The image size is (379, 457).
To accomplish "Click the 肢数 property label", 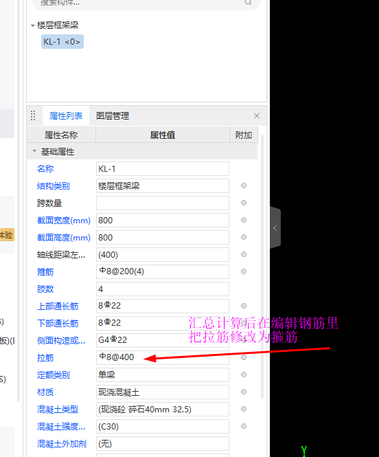I will pos(45,289).
